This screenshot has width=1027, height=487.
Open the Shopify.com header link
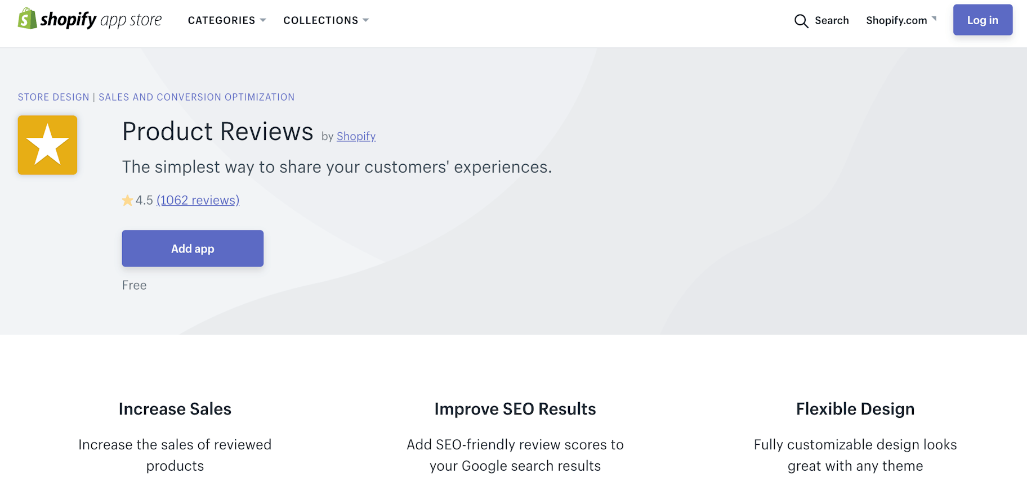pos(896,20)
